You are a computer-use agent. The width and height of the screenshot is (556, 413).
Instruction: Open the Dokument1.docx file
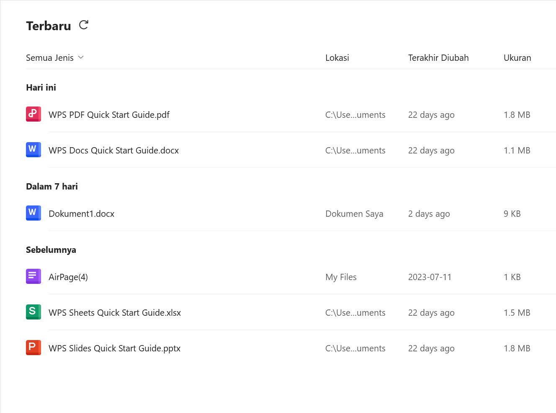81,214
